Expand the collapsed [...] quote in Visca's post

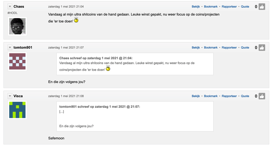coord(61,112)
